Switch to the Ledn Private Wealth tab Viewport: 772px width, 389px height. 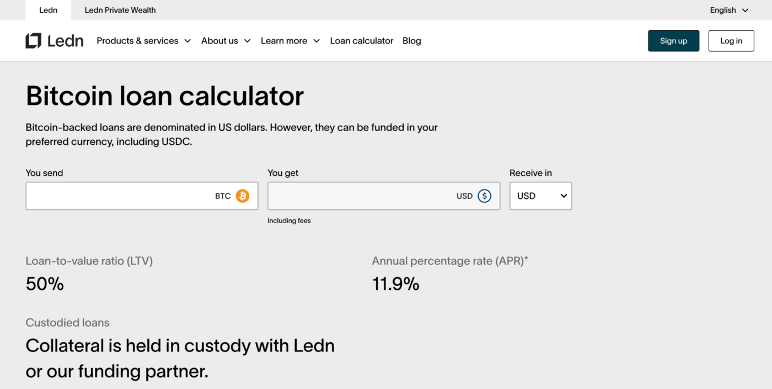(120, 10)
